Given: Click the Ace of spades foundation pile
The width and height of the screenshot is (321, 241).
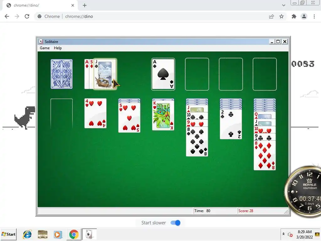Looking at the screenshot, I should (163, 74).
